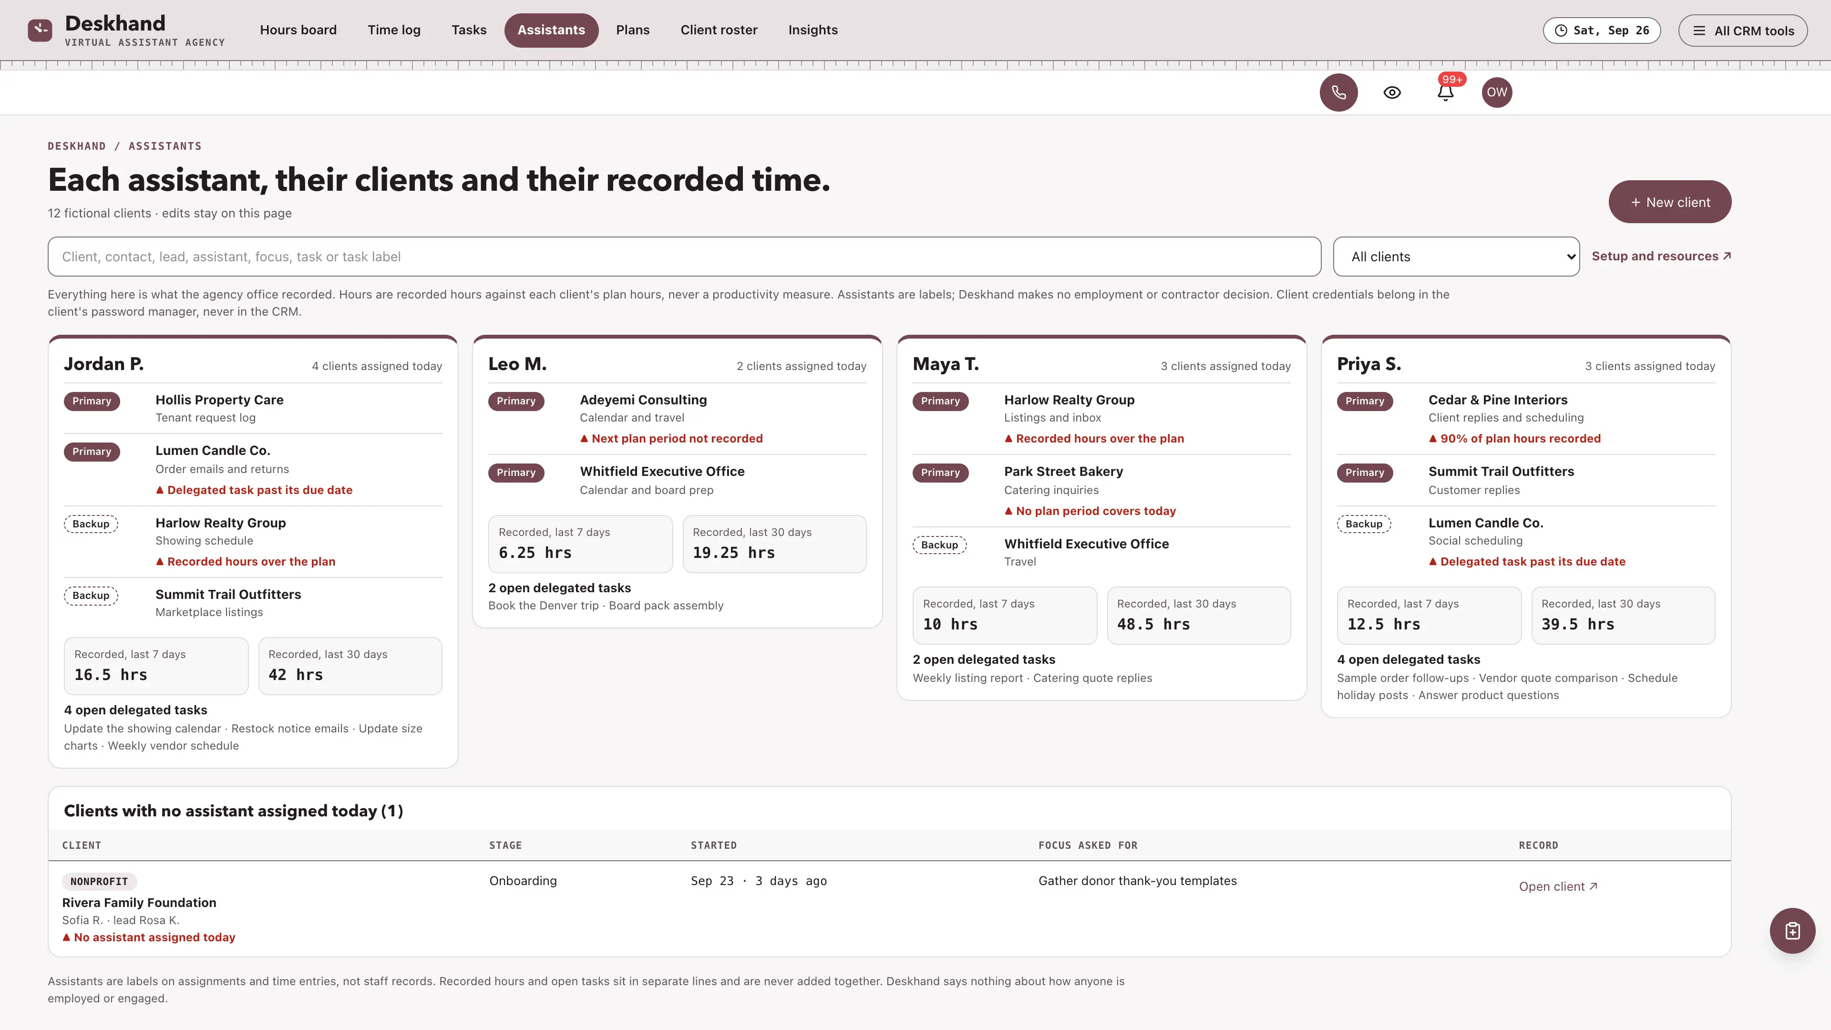Go to the Insights tab
Screen dimensions: 1831x1030
[x=813, y=30]
